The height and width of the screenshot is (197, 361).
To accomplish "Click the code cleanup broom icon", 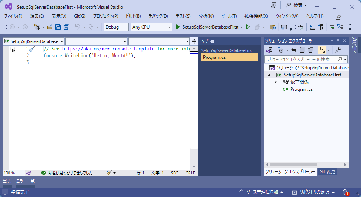I will pos(109,173).
